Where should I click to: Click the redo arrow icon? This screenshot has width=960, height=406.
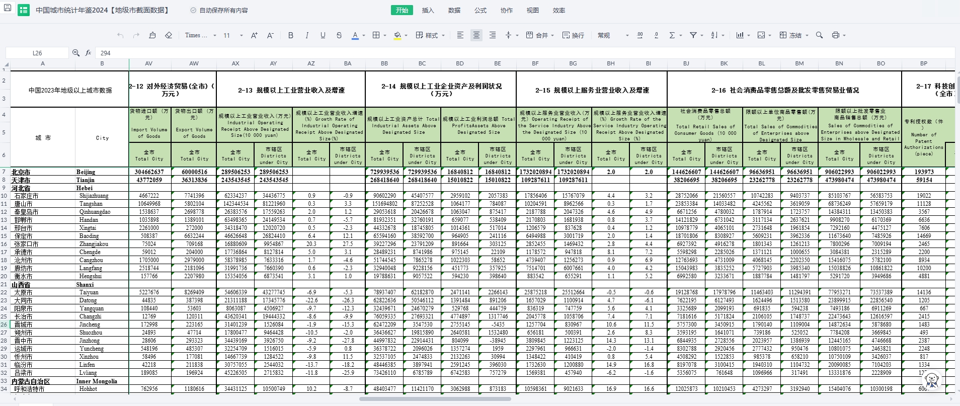[x=136, y=35]
